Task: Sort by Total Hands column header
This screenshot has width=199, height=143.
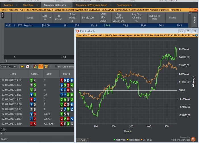Action: [72, 18]
